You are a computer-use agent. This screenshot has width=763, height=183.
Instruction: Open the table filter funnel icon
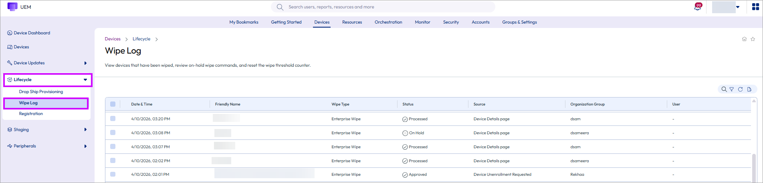732,89
